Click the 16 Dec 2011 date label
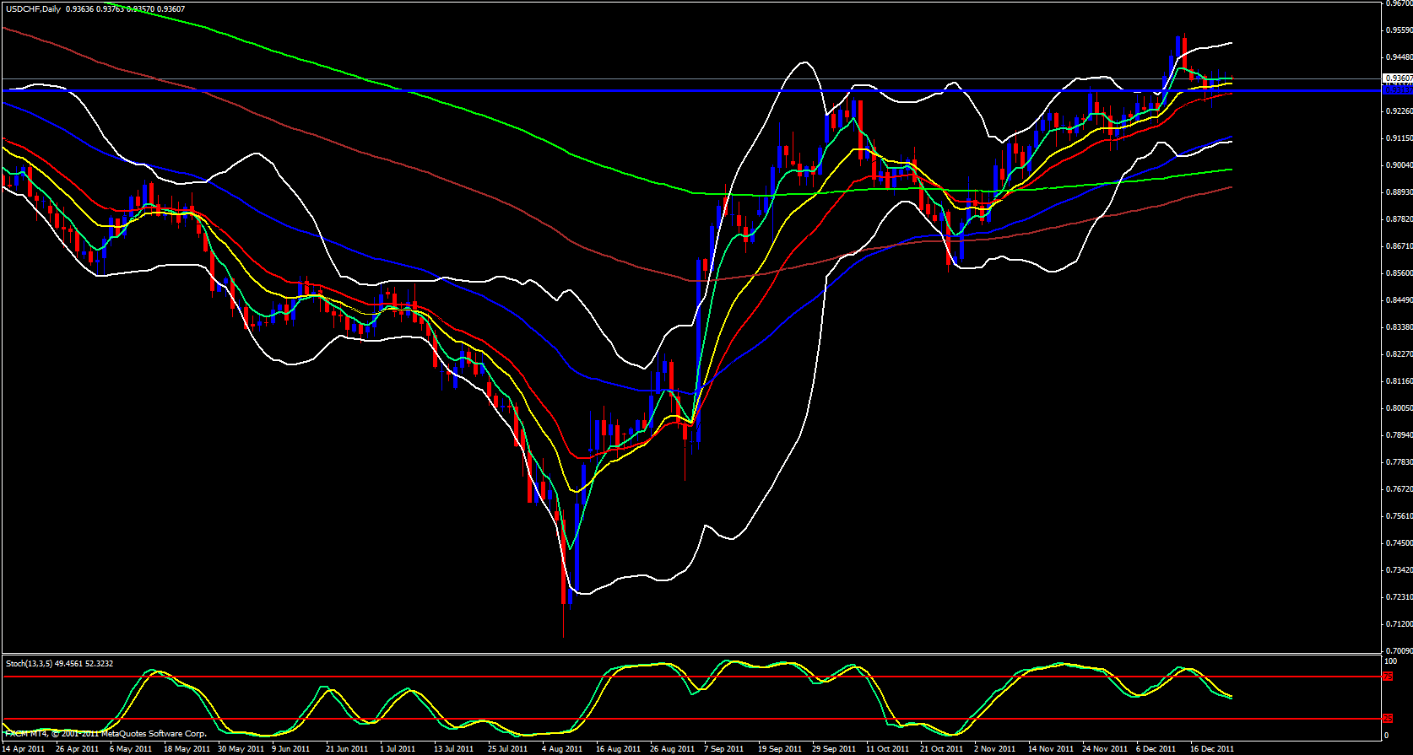1413x755 pixels. 1212,748
